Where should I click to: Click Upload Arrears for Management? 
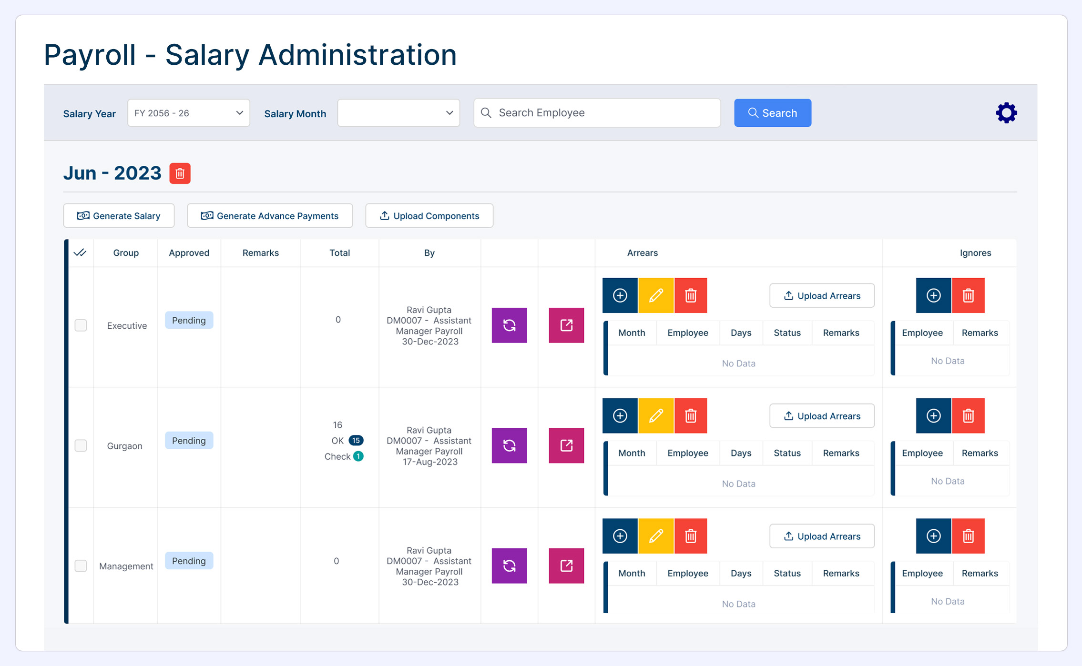[822, 536]
